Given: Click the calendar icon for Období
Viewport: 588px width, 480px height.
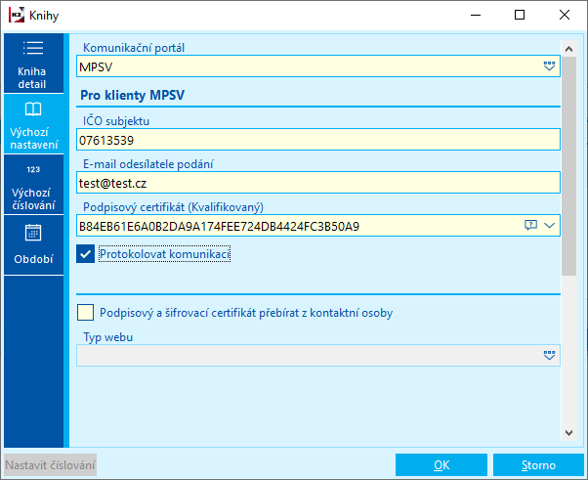Looking at the screenshot, I should [x=33, y=233].
